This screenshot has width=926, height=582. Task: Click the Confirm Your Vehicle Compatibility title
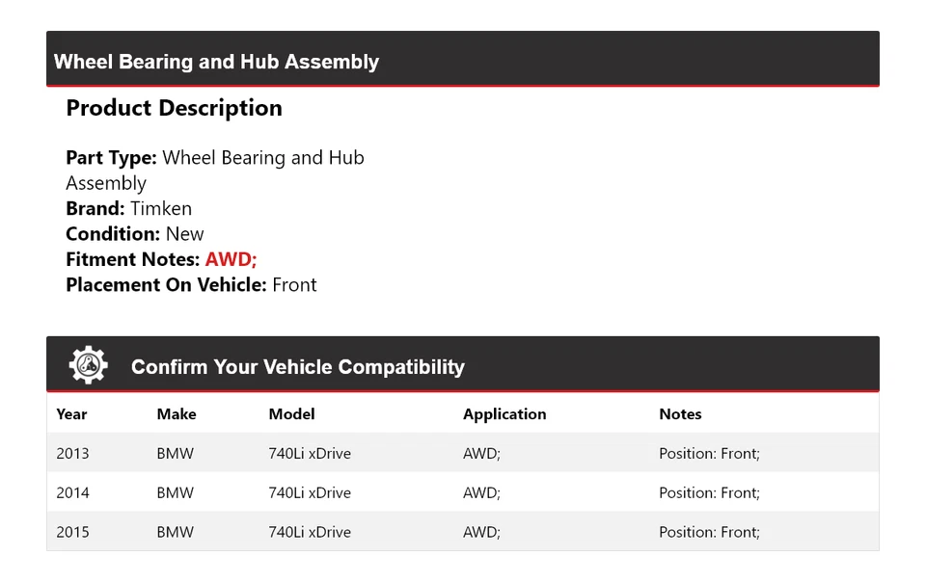click(x=297, y=367)
